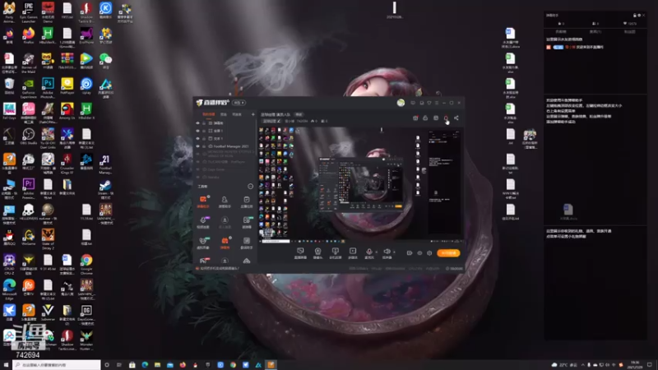658x370 pixels.
Task: Open the OBS Studio desktop shortcut
Action: coord(29,136)
